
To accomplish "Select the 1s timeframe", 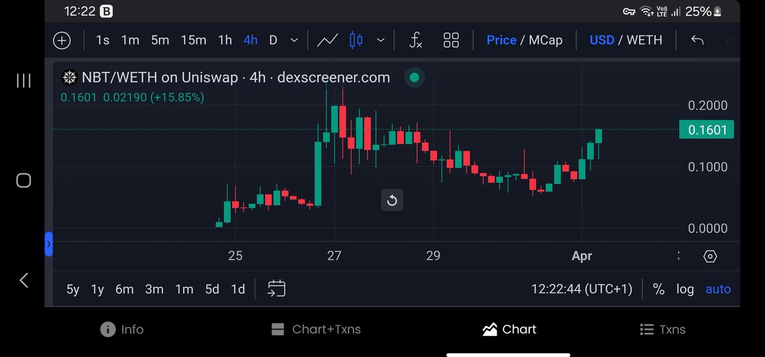I will pyautogui.click(x=103, y=40).
